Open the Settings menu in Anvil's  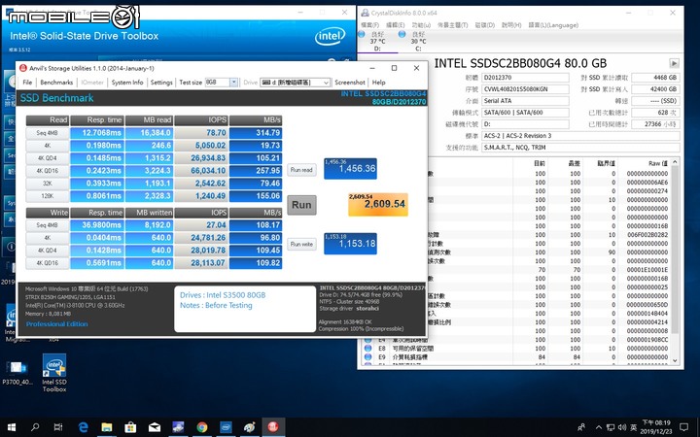tap(161, 83)
